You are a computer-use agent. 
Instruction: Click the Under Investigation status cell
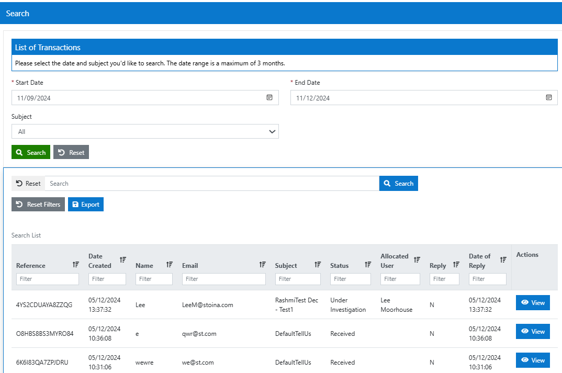point(348,305)
